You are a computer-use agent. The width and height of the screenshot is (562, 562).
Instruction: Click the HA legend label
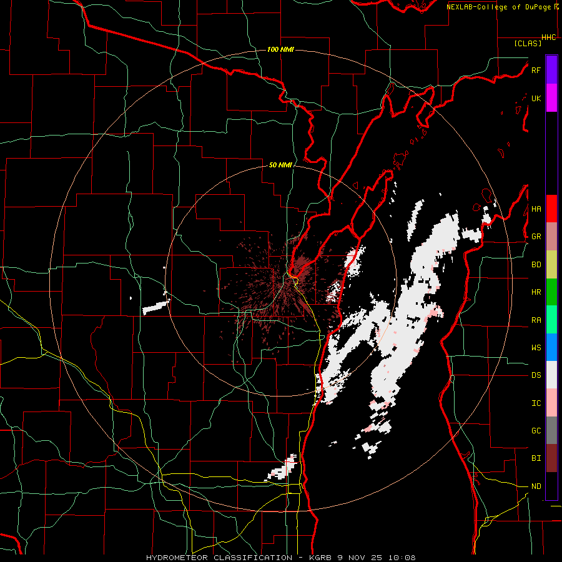(536, 209)
